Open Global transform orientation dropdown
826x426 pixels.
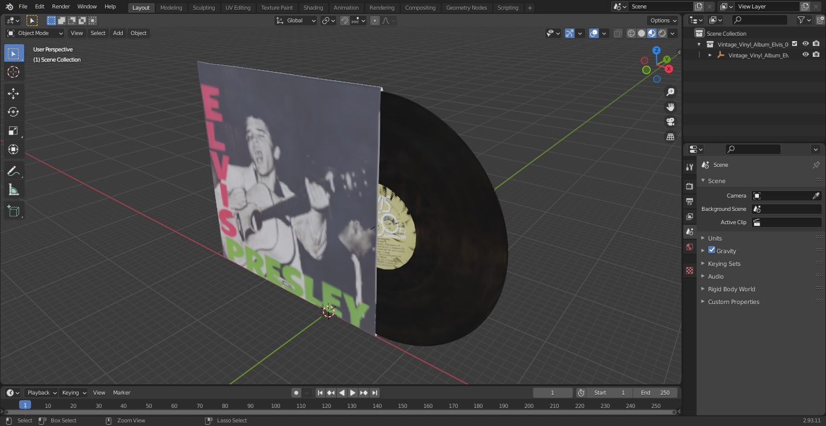pos(296,21)
